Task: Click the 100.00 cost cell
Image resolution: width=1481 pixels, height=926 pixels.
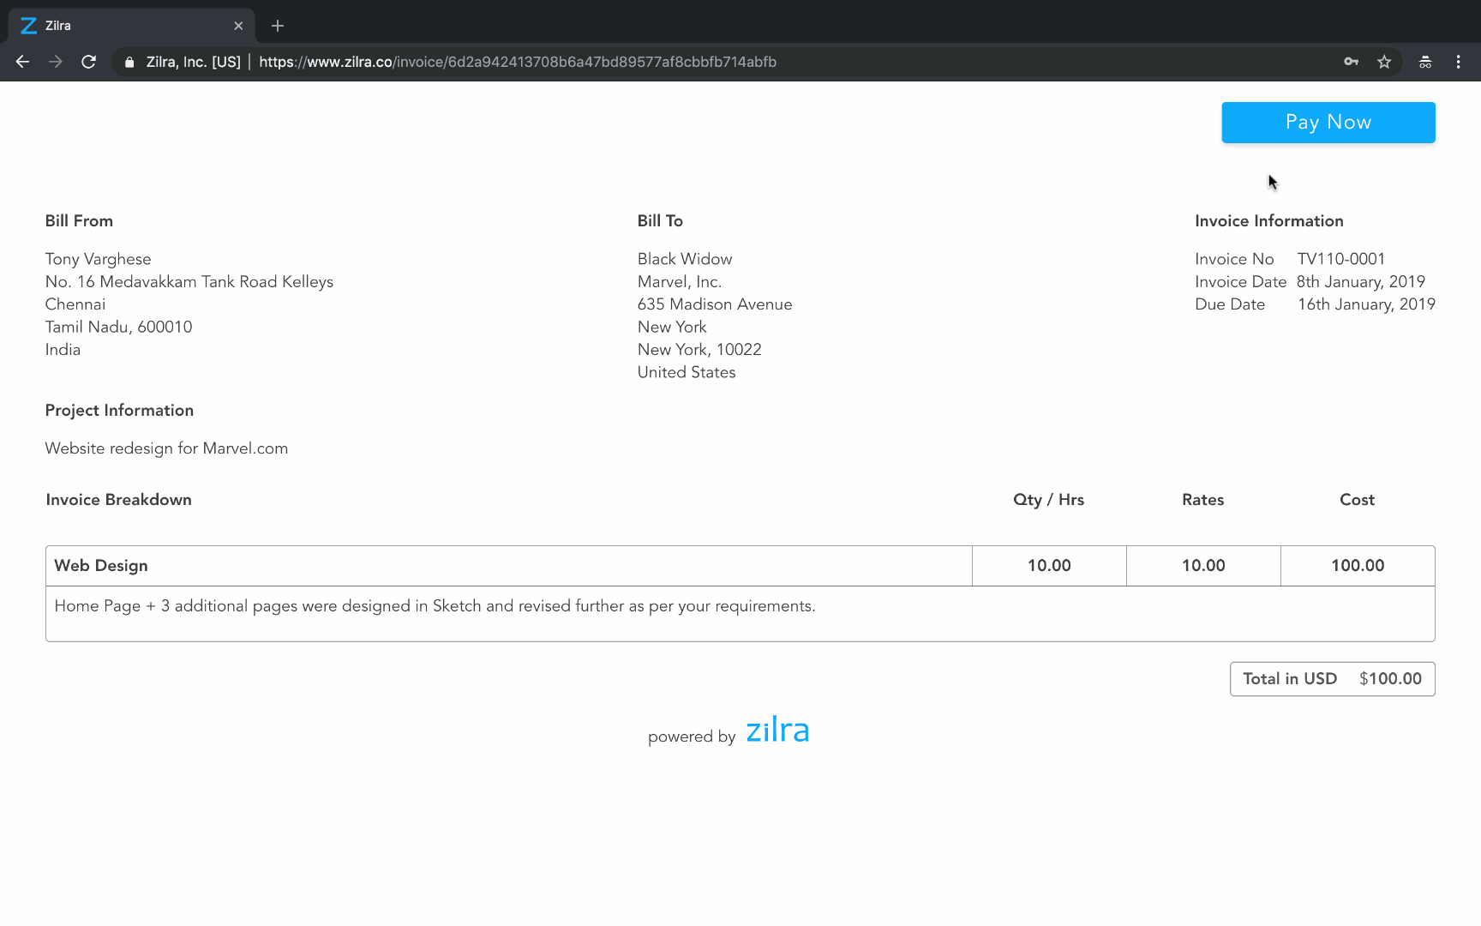Action: [x=1358, y=566]
